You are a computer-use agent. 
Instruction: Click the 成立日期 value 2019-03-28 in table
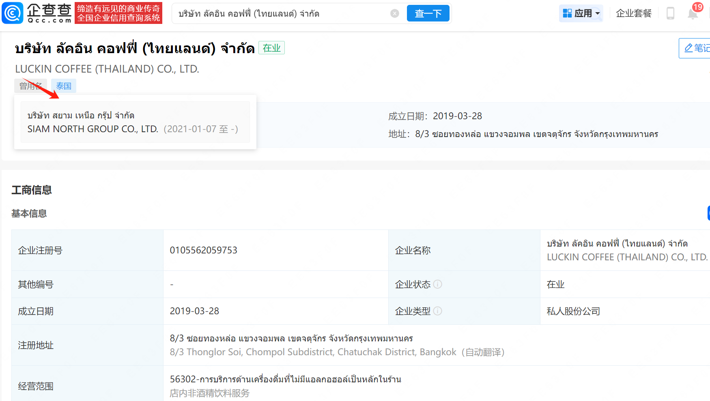(x=194, y=311)
